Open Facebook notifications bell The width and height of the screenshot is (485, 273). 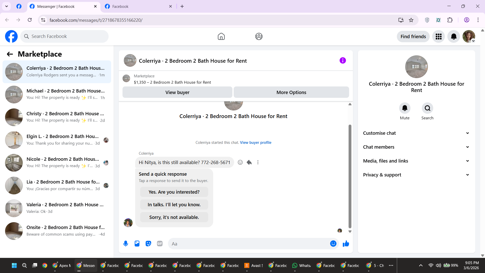click(454, 36)
